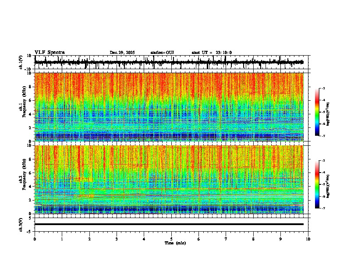Click the "4" kHz tick on ch.2 frequency axis
Image resolution: width=347 pixels, height=268 pixels.
click(x=31, y=187)
